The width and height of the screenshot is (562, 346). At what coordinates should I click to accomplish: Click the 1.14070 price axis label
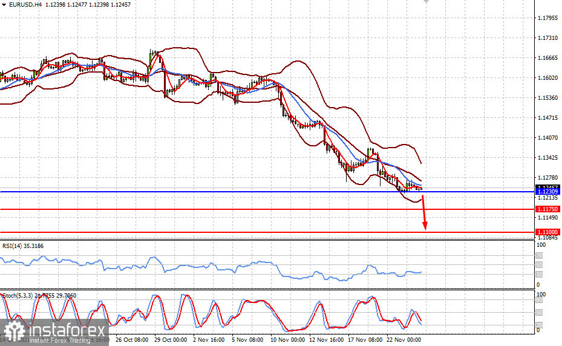pos(547,138)
